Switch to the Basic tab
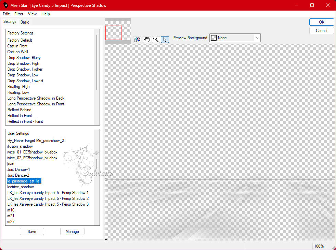The width and height of the screenshot is (336, 250). point(25,22)
